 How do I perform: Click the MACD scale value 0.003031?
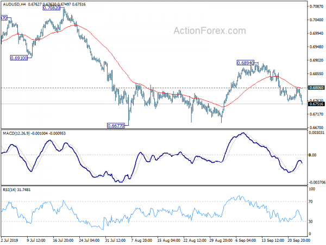point(316,132)
